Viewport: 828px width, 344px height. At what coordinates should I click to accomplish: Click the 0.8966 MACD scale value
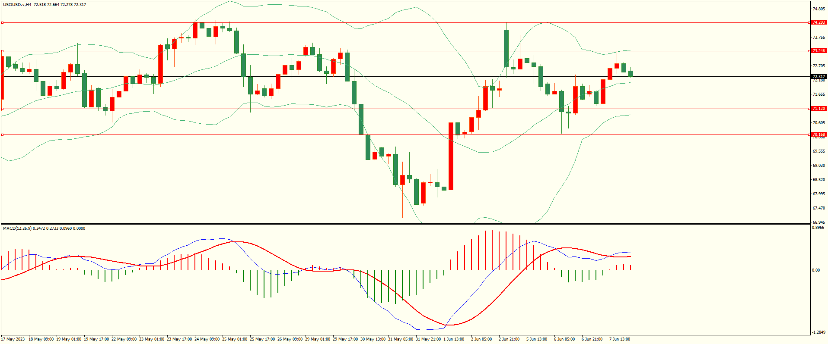click(818, 228)
